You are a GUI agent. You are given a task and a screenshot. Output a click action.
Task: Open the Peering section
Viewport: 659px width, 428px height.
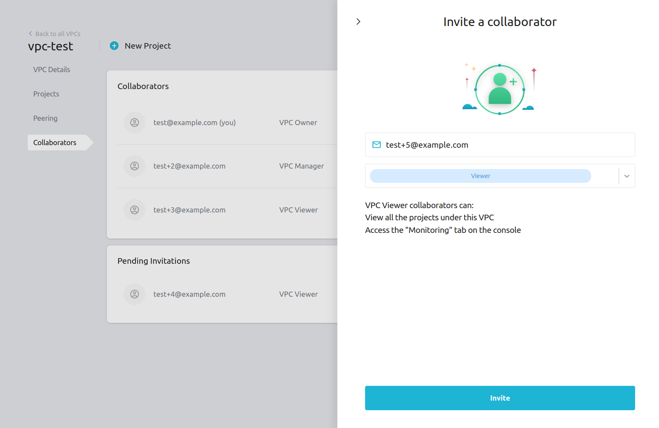click(45, 118)
